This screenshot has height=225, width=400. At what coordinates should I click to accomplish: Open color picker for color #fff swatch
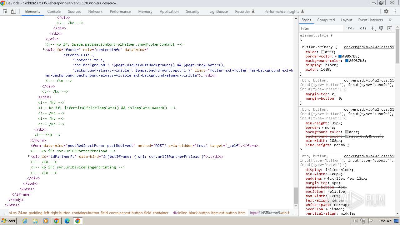pyautogui.click(x=323, y=52)
